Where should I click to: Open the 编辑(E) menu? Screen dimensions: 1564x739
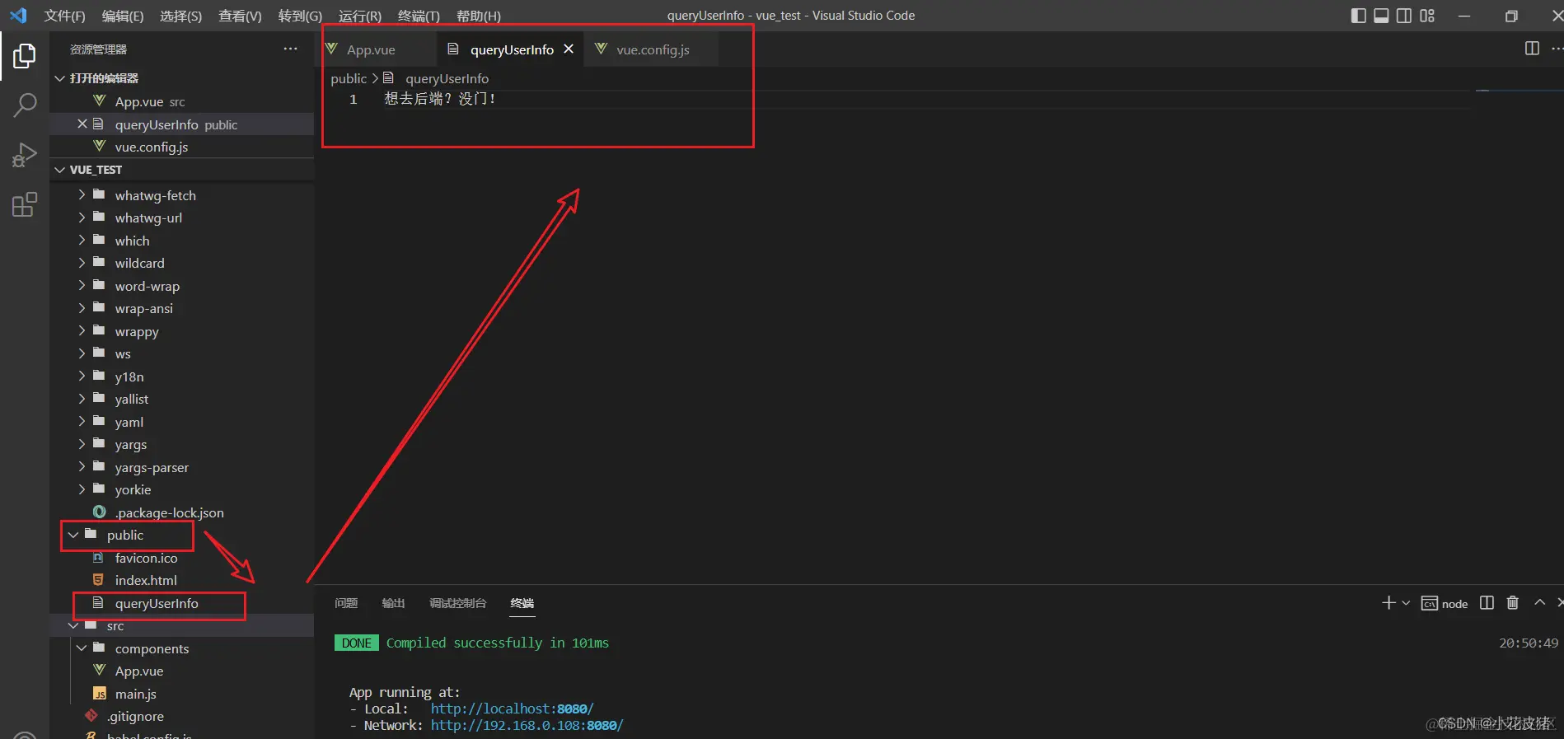click(x=123, y=16)
